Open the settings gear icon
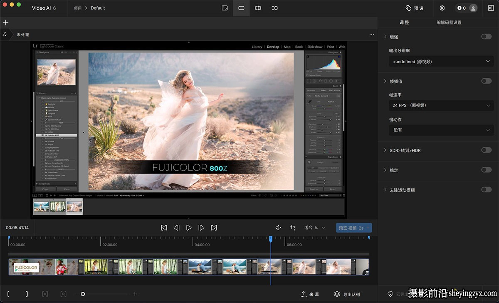The height and width of the screenshot is (303, 499). (x=442, y=8)
